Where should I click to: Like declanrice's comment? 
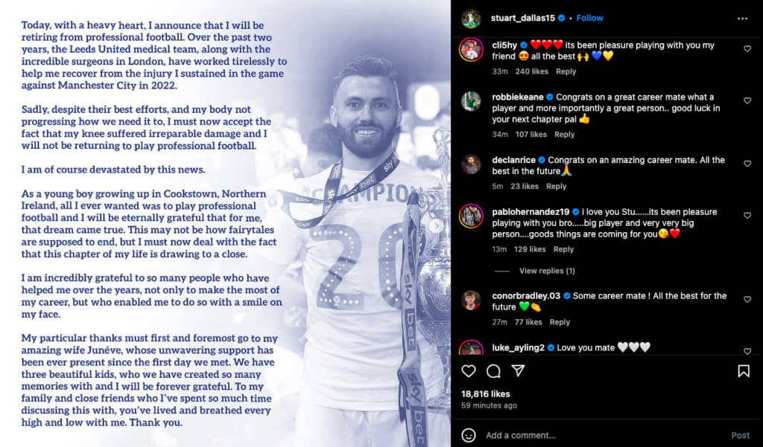747,164
